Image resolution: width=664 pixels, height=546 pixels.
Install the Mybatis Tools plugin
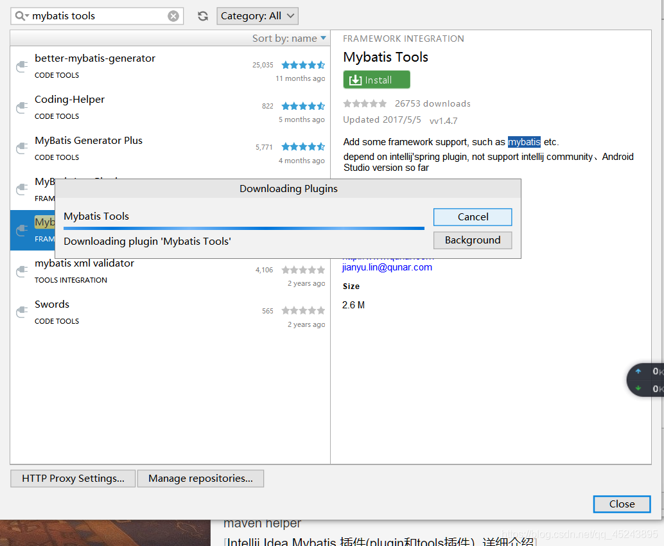(x=376, y=80)
